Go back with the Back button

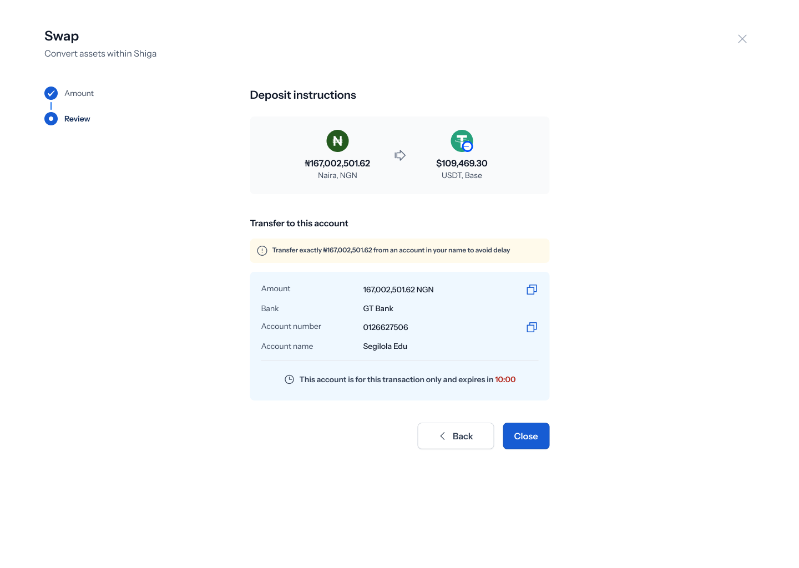click(x=456, y=436)
